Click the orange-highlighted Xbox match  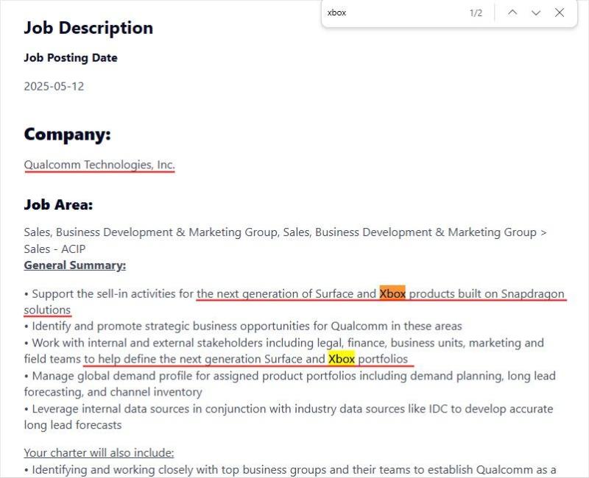pos(392,294)
